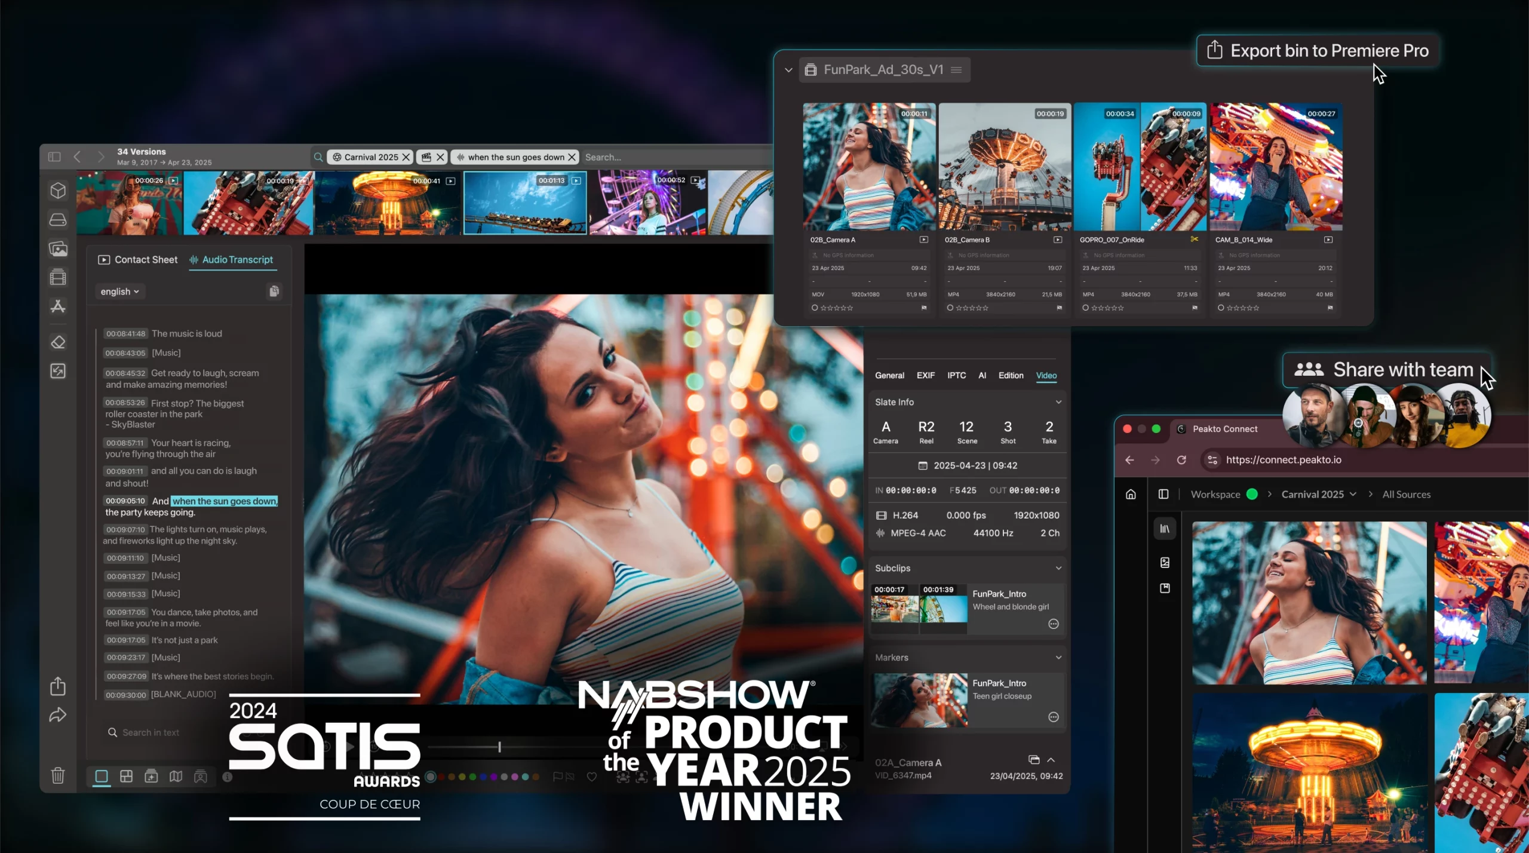Select the green color label swatch
1529x853 pixels.
(x=472, y=777)
